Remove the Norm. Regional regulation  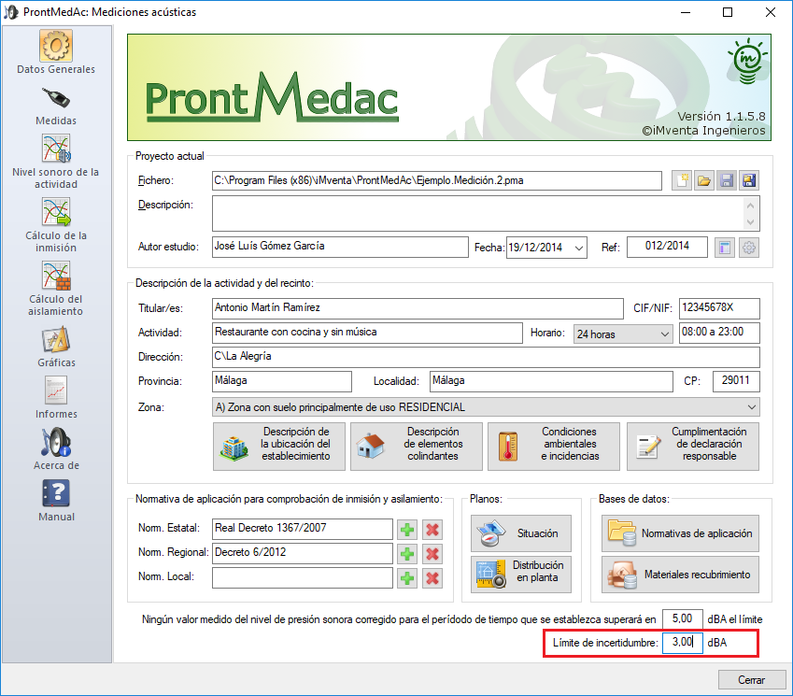[x=432, y=554]
